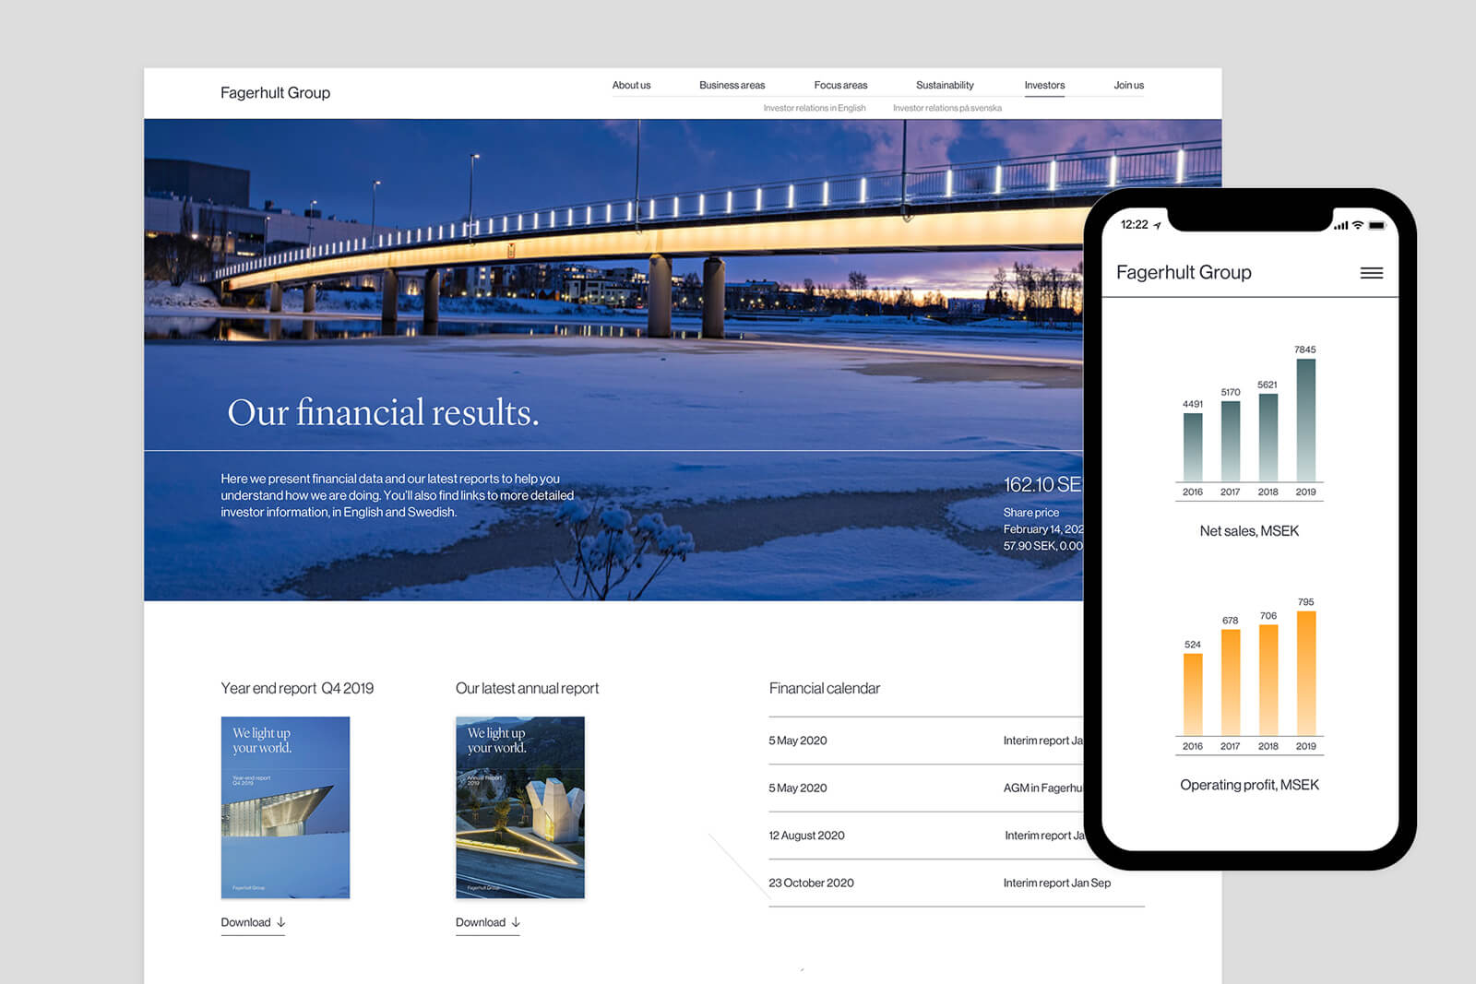
Task: Tap the 2019 operating profit bar labeled 795
Action: [x=1305, y=673]
